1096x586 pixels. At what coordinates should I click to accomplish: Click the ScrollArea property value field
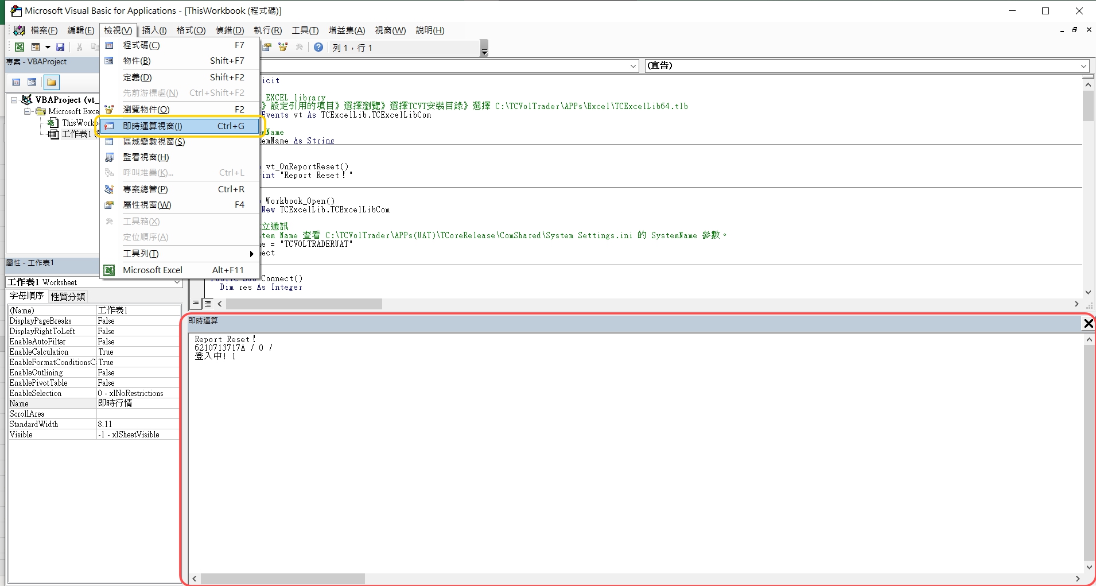[138, 414]
